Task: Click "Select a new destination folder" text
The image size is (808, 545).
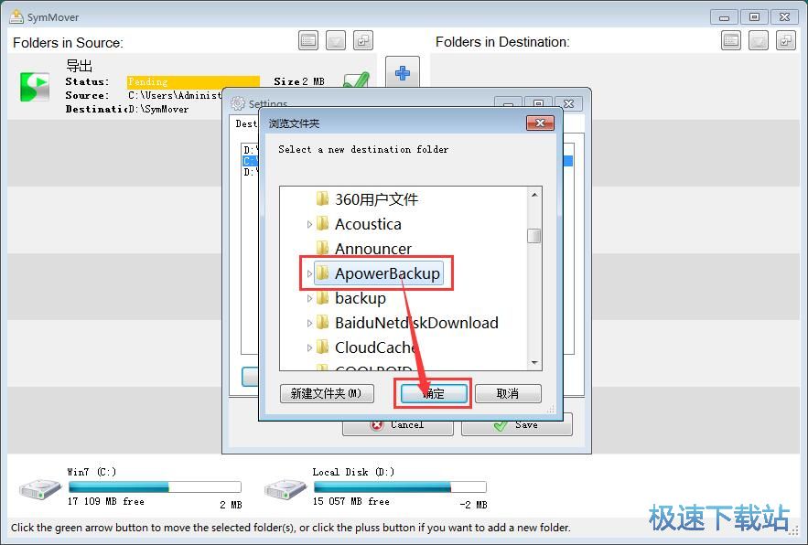Action: click(363, 149)
